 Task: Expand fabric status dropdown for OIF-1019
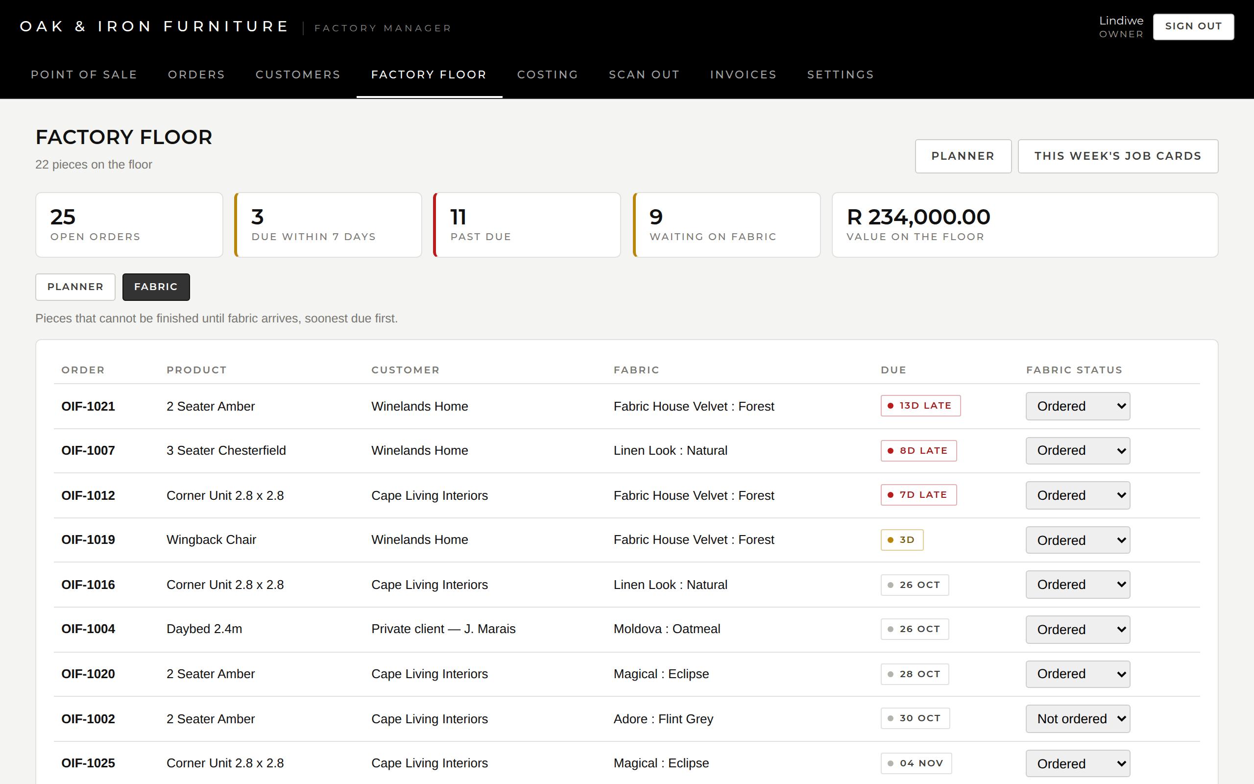click(1077, 540)
